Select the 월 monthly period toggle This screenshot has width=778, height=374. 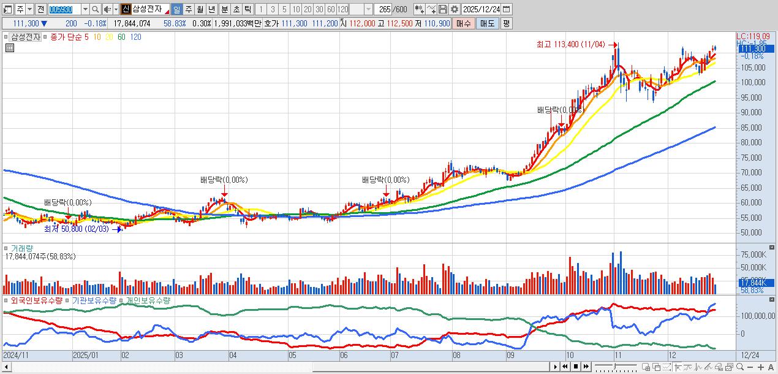tap(200, 9)
